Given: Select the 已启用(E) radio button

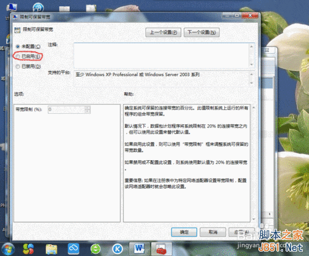Looking at the screenshot, I should point(18,56).
